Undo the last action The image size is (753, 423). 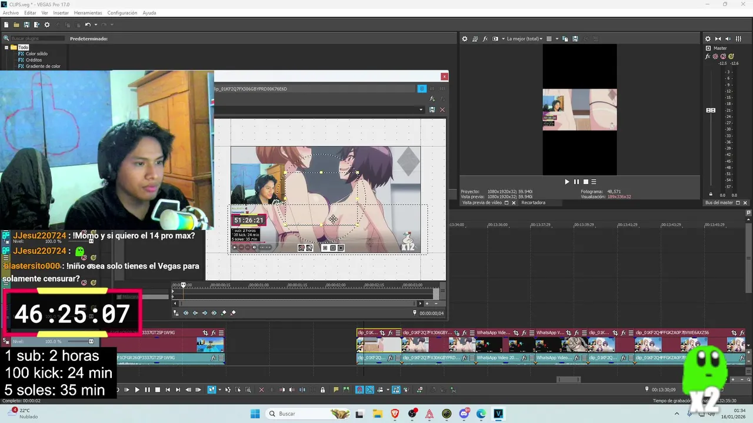(88, 25)
